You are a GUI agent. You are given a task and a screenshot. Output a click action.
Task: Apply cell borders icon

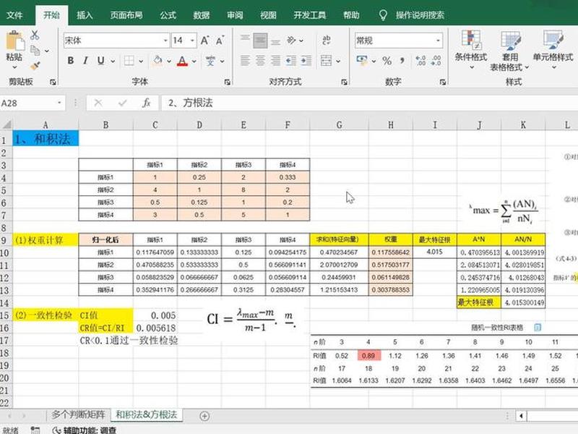pos(129,61)
